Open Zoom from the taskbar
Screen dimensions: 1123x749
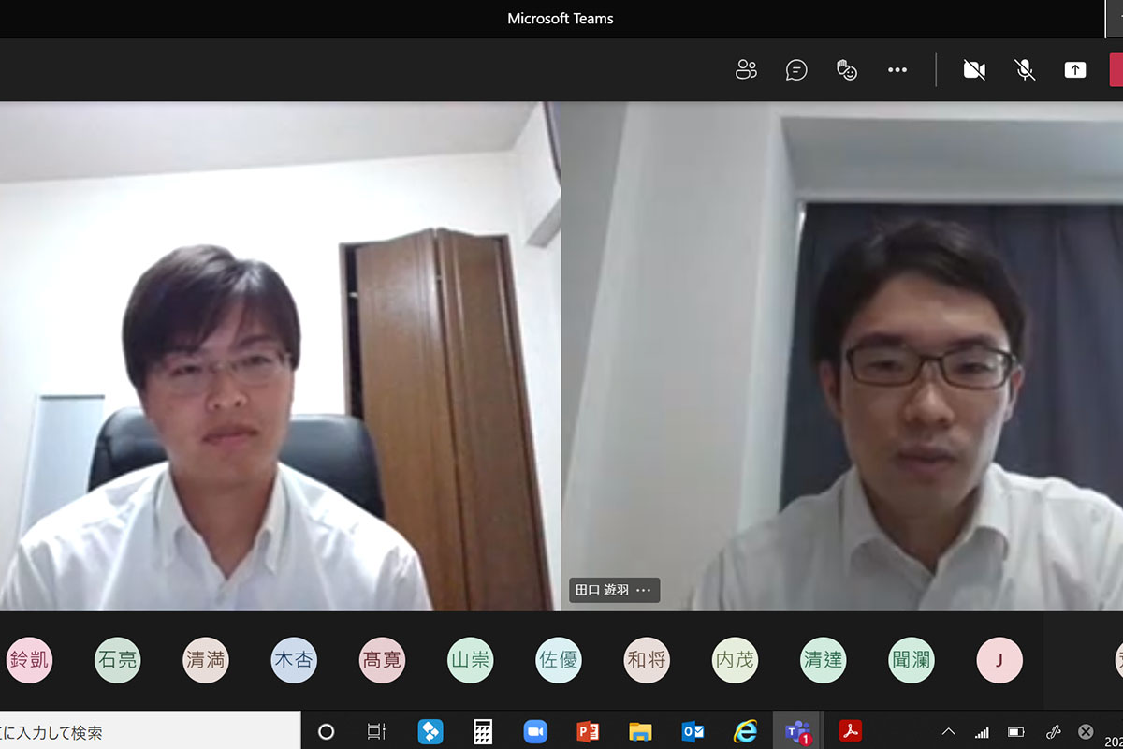(x=535, y=731)
